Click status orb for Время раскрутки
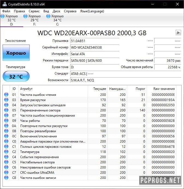Image resolution: width=184 pixels, height=189 pixels. 6,100
